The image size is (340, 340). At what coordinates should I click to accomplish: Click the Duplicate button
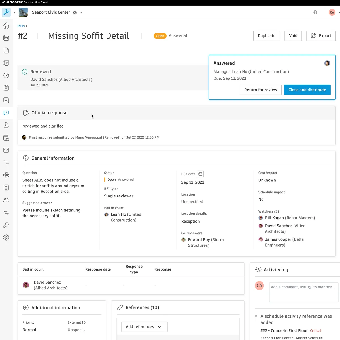(267, 36)
